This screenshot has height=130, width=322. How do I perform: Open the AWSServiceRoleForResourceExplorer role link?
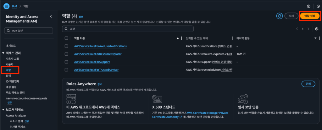click(98, 54)
